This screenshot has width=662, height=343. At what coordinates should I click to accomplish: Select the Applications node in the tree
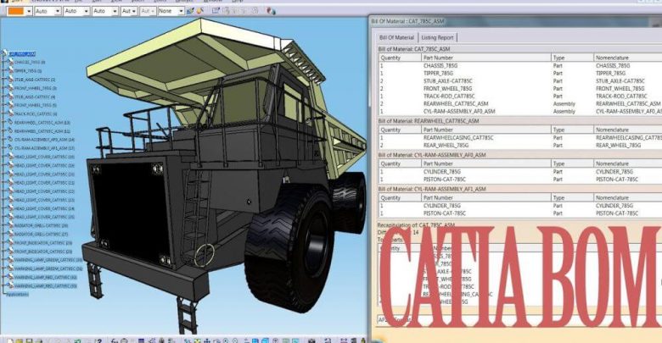(x=17, y=294)
